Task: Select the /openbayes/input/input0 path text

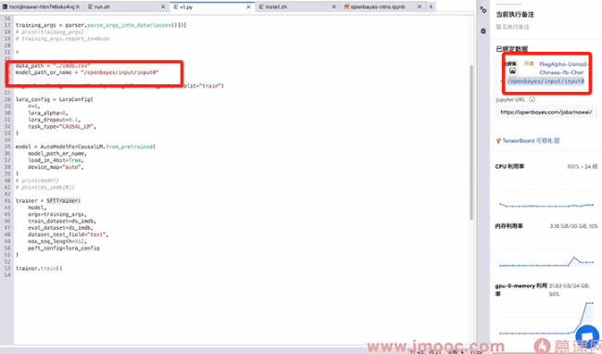Action: tap(546, 81)
